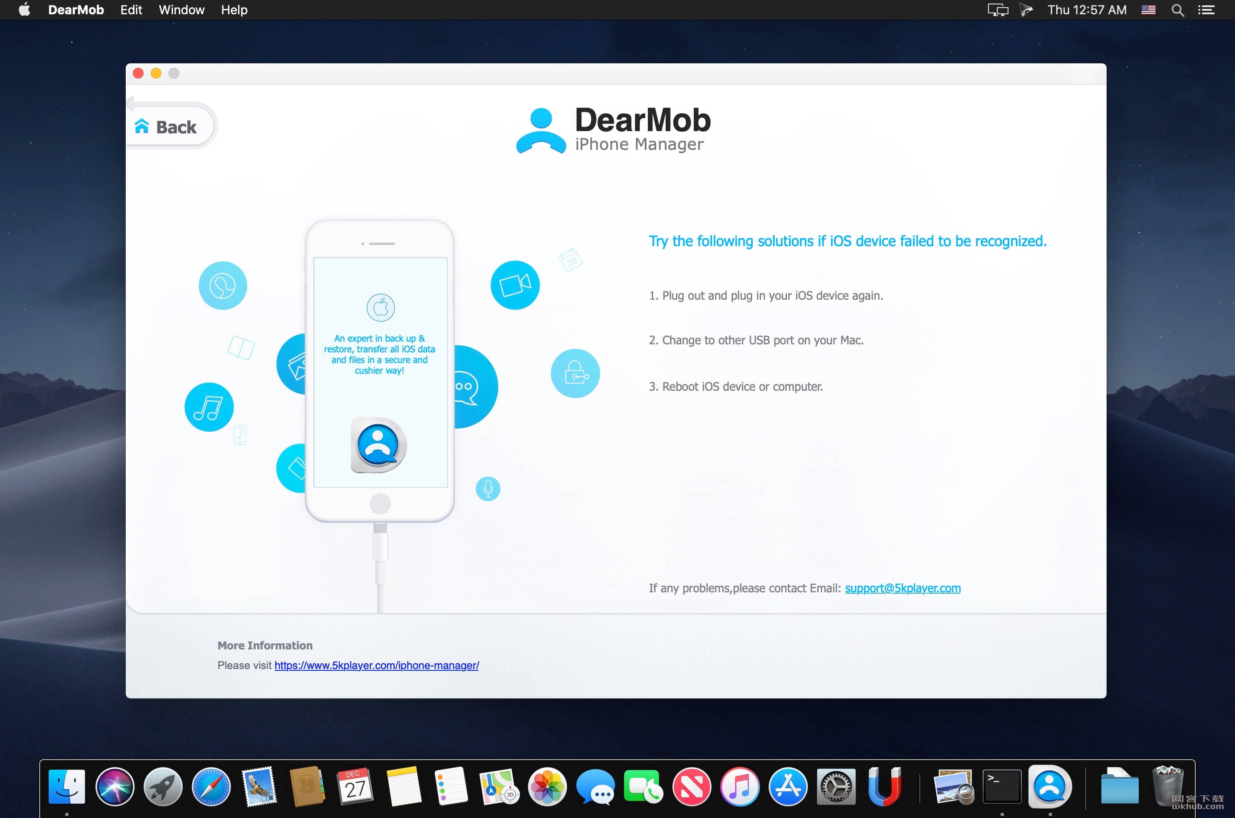Launch Siri from the Dock
The height and width of the screenshot is (818, 1235).
[115, 786]
